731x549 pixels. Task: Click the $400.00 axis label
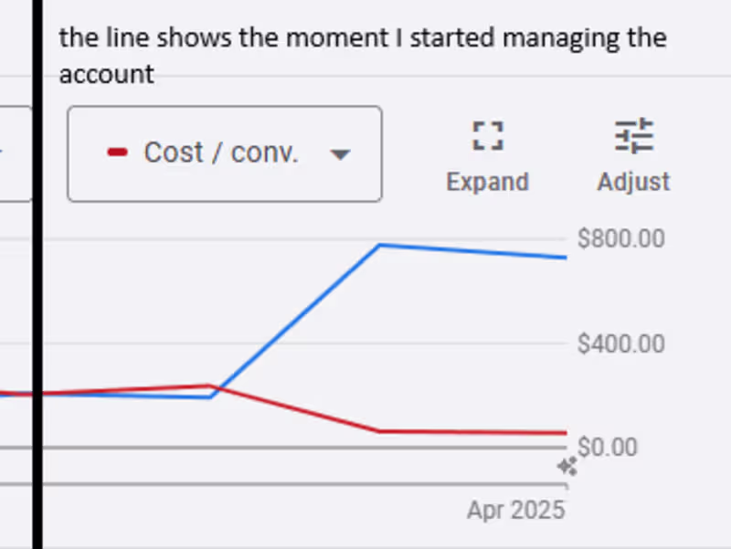[620, 344]
